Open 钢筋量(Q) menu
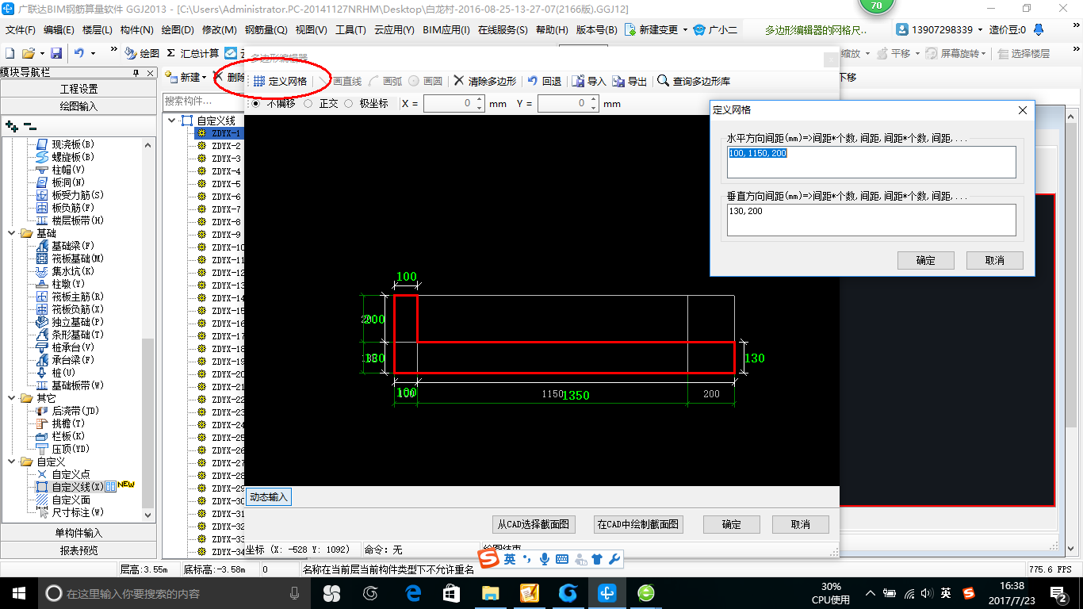The image size is (1083, 609). pyautogui.click(x=266, y=29)
